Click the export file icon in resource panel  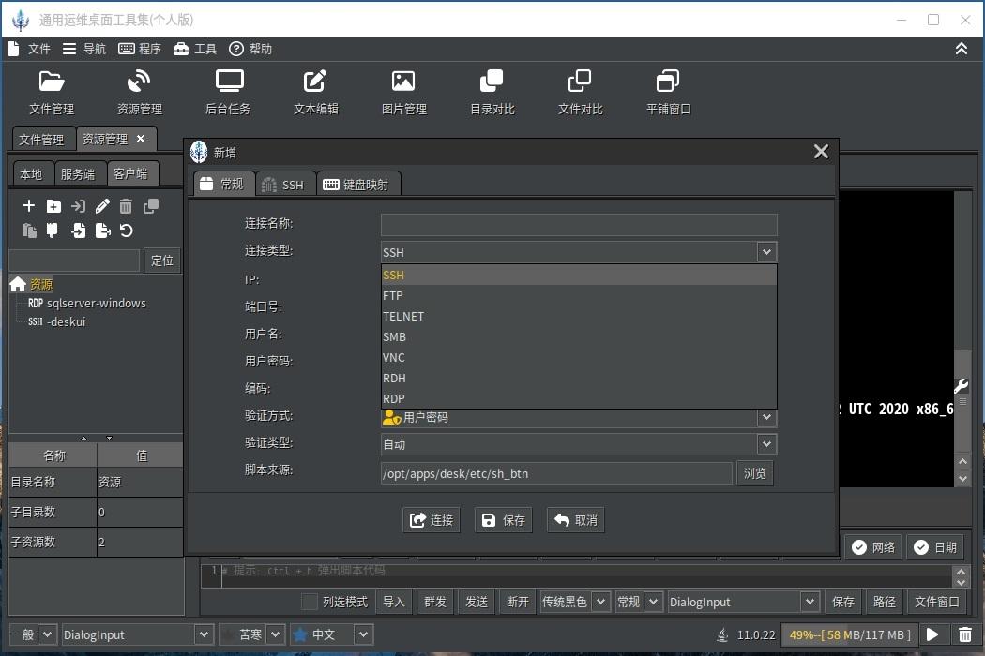(x=102, y=231)
